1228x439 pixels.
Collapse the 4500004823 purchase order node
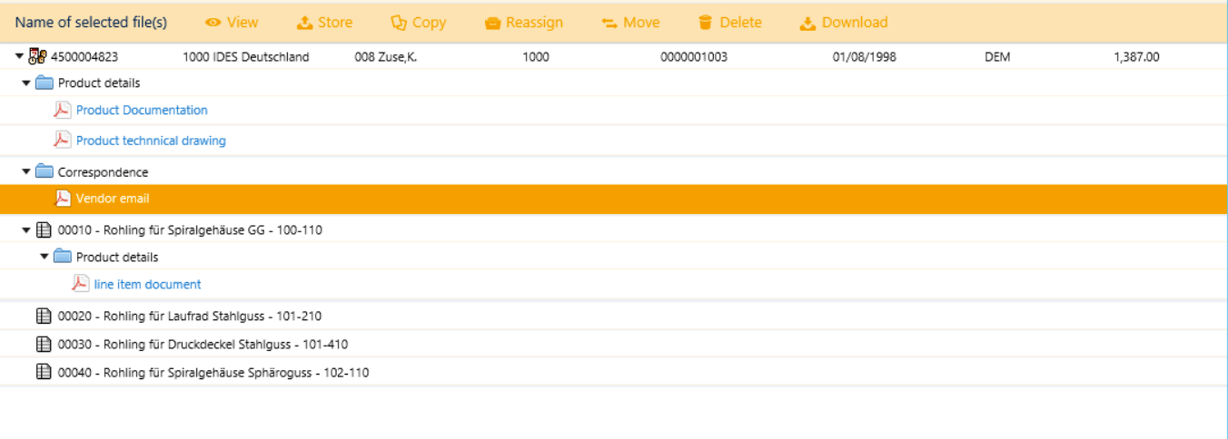tap(19, 56)
